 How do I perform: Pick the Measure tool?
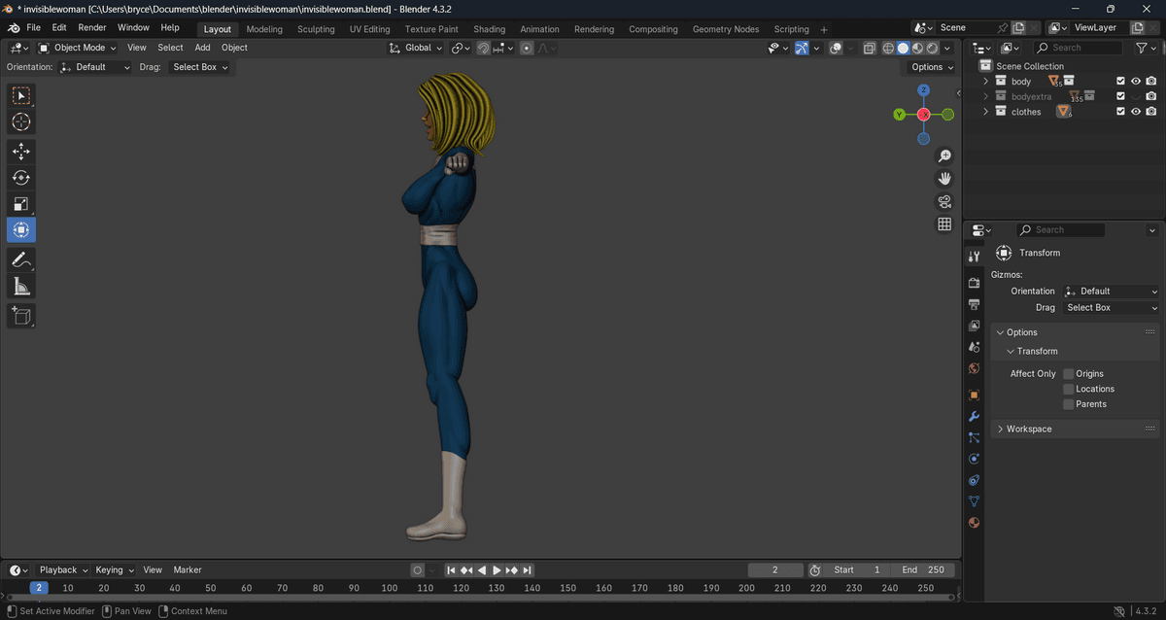pos(21,286)
